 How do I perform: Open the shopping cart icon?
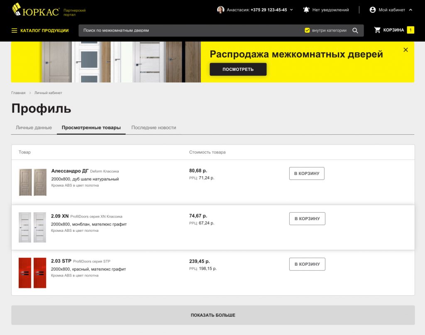point(377,30)
